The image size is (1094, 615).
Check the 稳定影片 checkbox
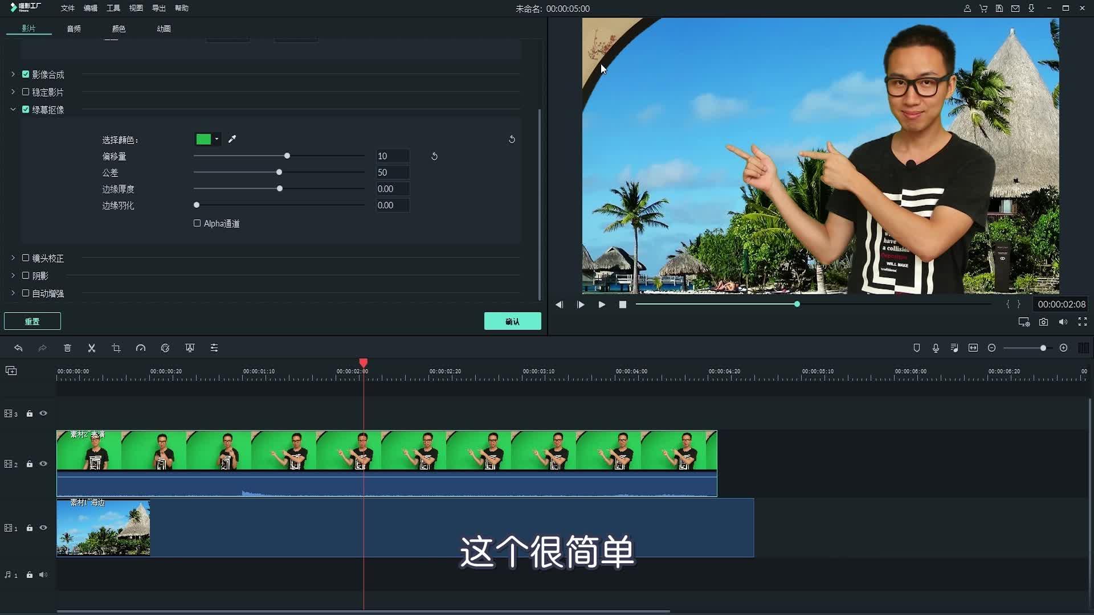(26, 92)
